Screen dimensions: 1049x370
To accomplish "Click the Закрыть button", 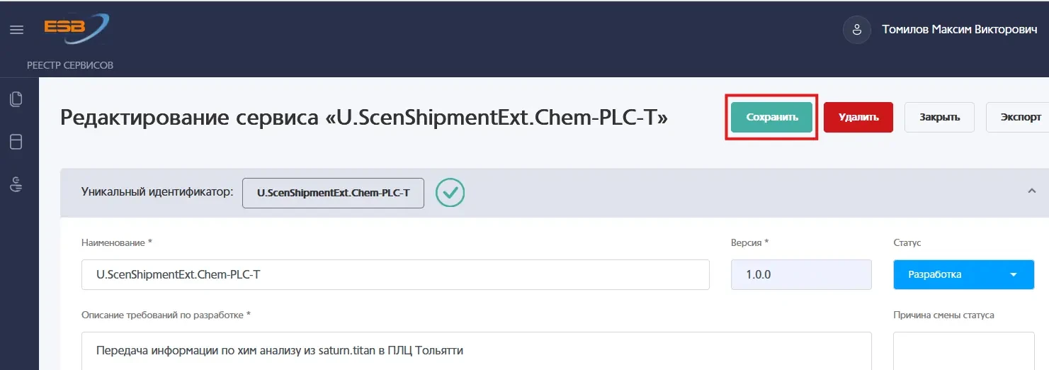I will point(940,117).
